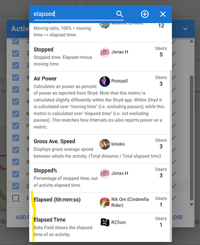This screenshot has width=200, height=245.
Task: Click the scroll up arrow of the background list
Action: (x=192, y=41)
